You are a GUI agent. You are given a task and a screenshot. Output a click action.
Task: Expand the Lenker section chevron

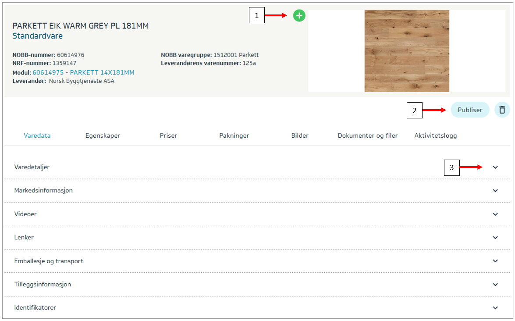click(495, 238)
